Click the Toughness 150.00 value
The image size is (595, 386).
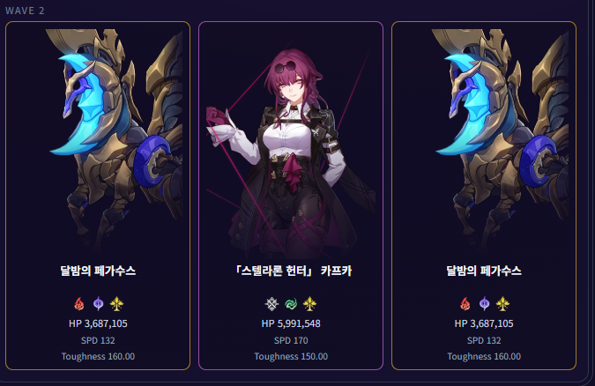(291, 356)
